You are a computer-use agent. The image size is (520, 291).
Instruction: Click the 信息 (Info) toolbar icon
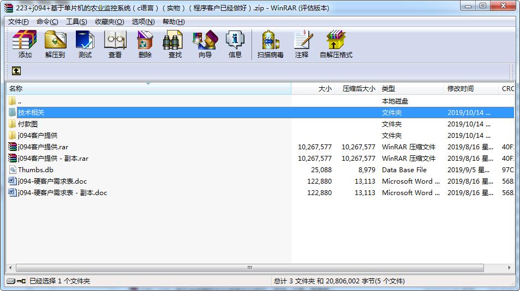[235, 40]
